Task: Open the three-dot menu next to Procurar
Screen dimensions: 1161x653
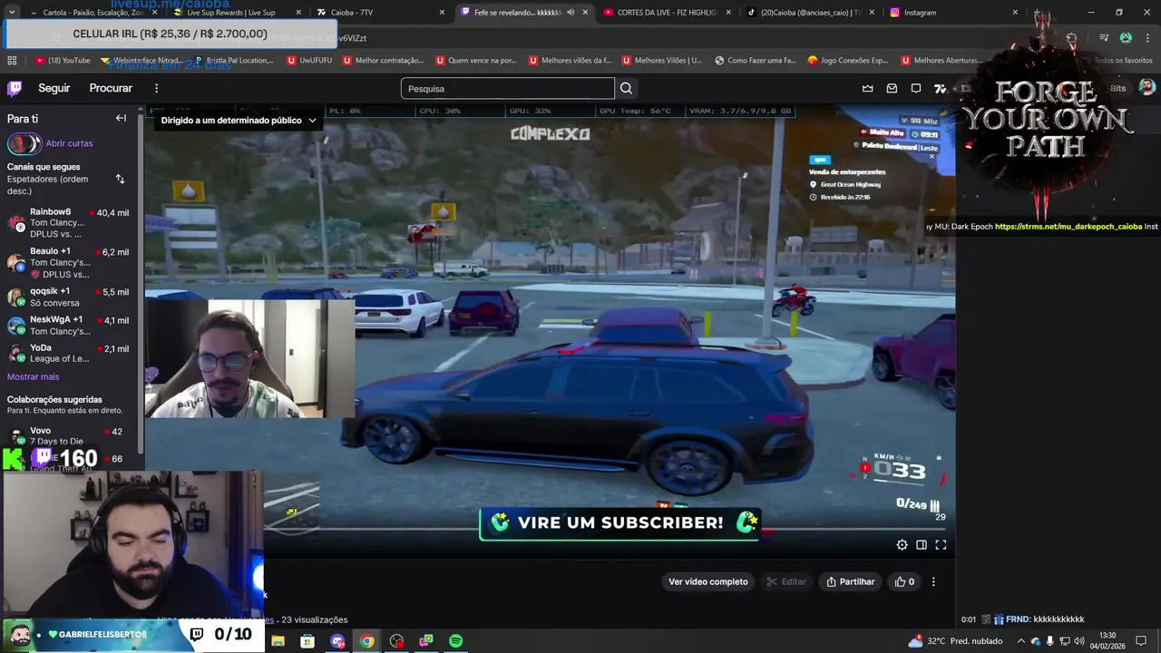Action: [x=156, y=88]
